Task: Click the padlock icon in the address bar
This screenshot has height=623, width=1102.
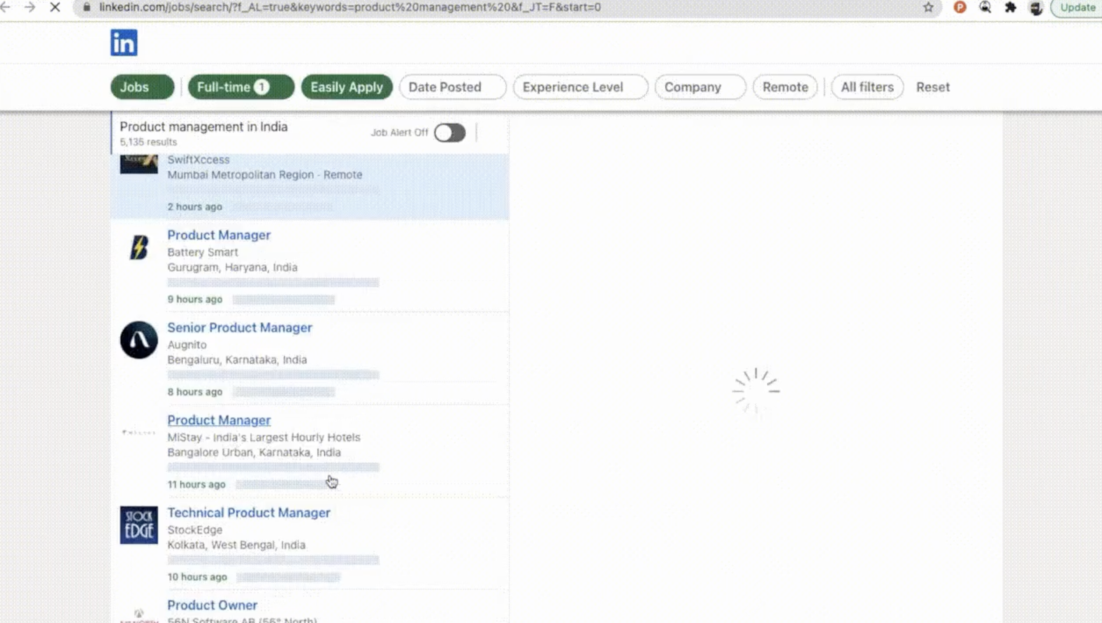Action: tap(87, 7)
